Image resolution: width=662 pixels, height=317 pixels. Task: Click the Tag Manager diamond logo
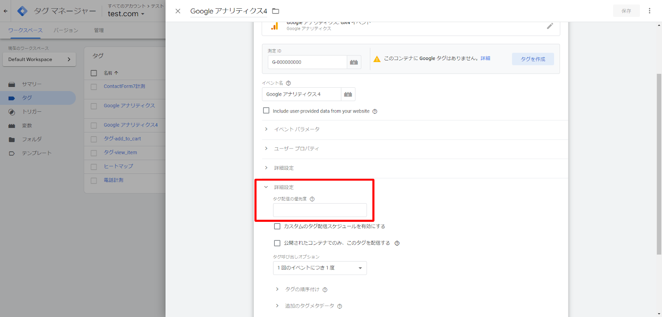pos(22,11)
